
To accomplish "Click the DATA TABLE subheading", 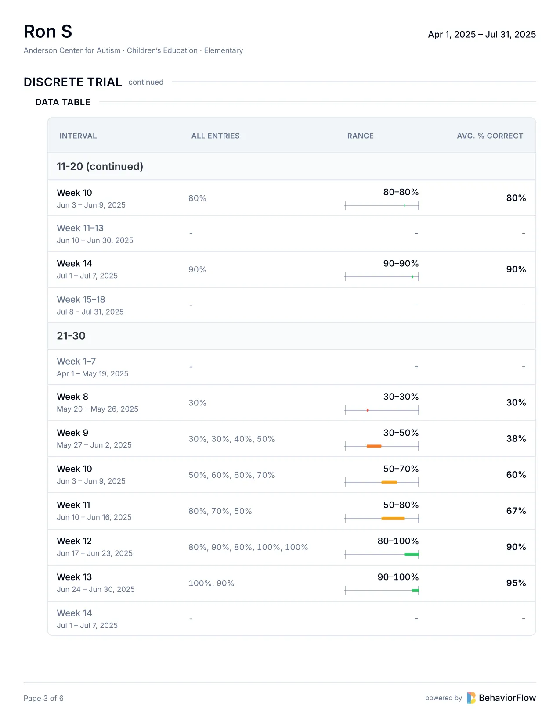I will pyautogui.click(x=63, y=102).
